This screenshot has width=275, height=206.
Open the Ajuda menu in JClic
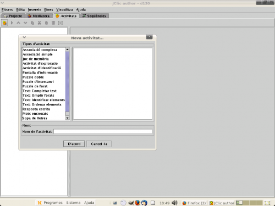pos(81,9)
